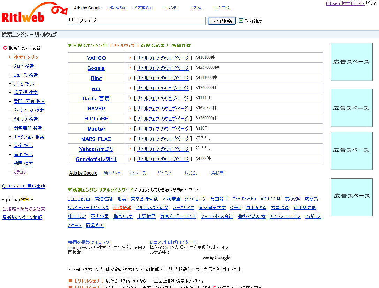This screenshot has width=379, height=288.
Task: Open リトルウェブ のウェブページ link in NAVER row
Action: 163,109
